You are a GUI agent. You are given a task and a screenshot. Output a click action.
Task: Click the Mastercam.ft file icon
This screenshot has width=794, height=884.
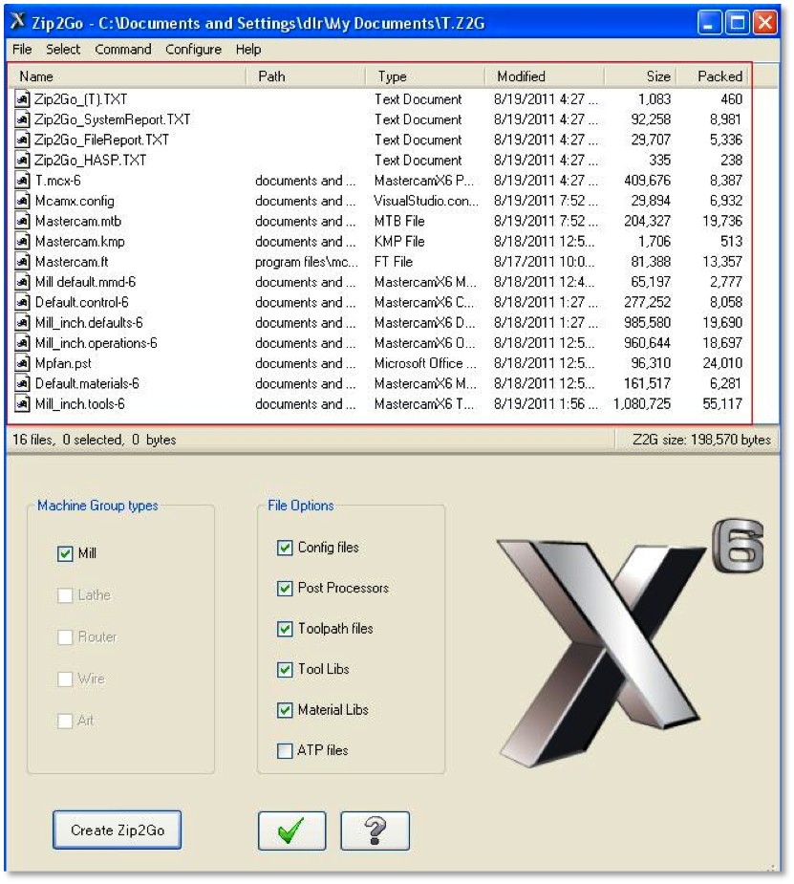[22, 262]
